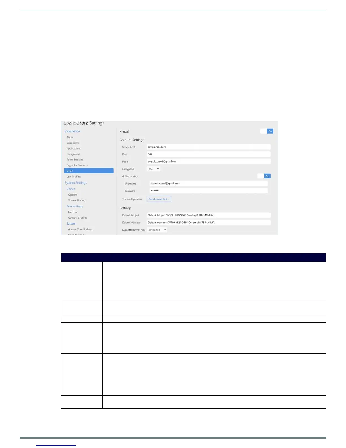Click the Connections subsection heading
This screenshot has height=448, width=346.
[74, 206]
